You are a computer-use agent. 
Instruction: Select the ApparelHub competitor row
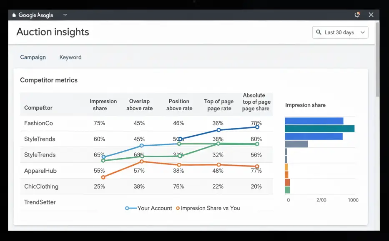(40, 171)
